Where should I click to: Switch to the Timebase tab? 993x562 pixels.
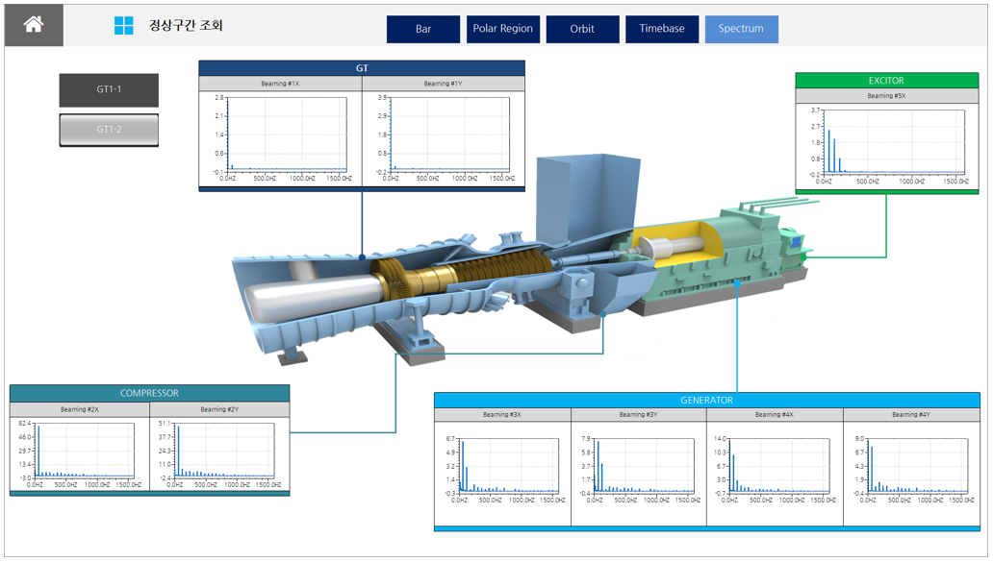pos(662,29)
